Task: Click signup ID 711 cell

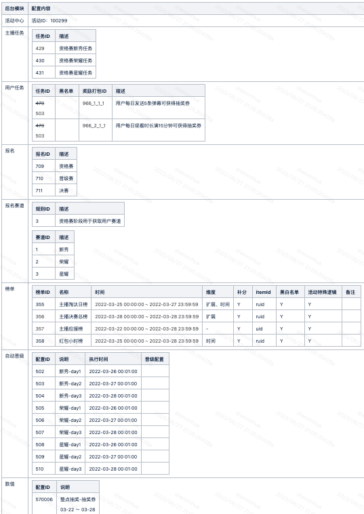Action: (43, 190)
